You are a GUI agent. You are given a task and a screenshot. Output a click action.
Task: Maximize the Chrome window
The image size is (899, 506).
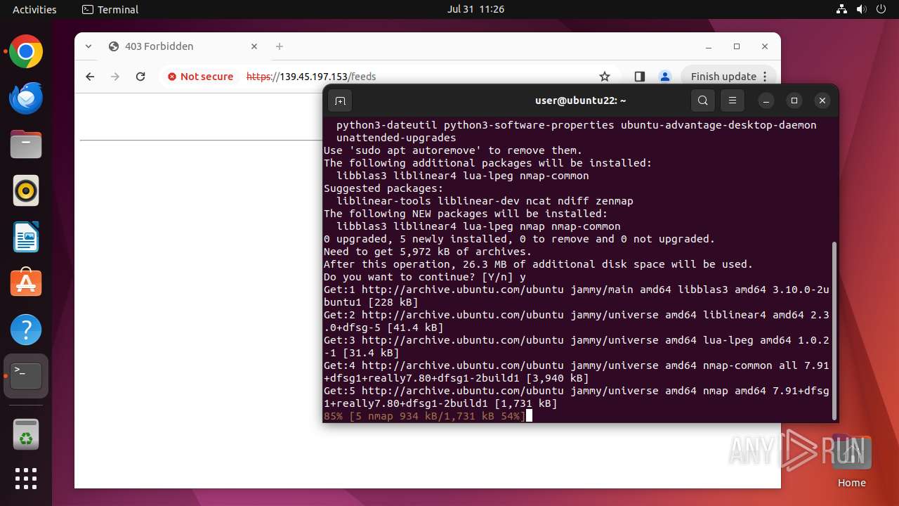[x=737, y=46]
